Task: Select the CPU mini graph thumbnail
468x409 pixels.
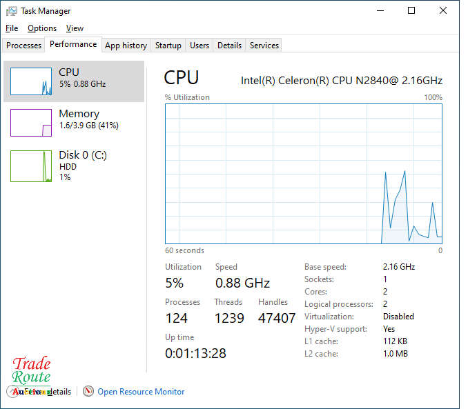Action: 31,81
